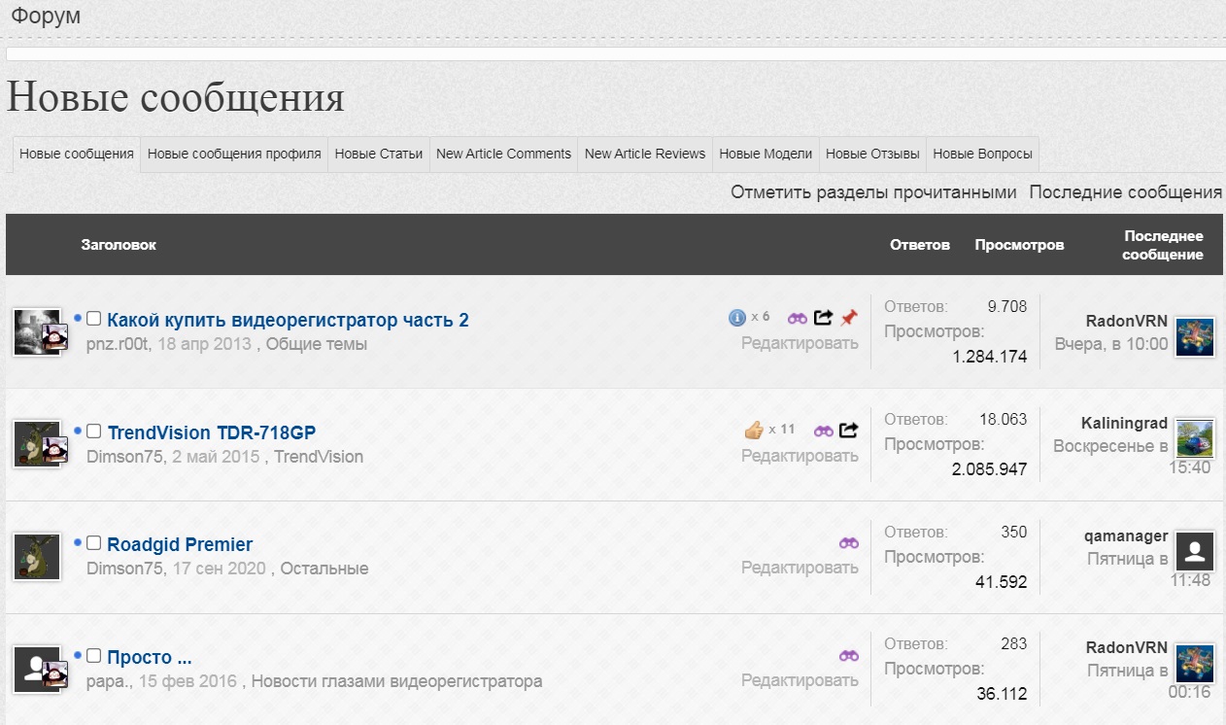1226x725 pixels.
Task: Click the unread blue dot beside Roadgid Premier
Action: pos(78,542)
